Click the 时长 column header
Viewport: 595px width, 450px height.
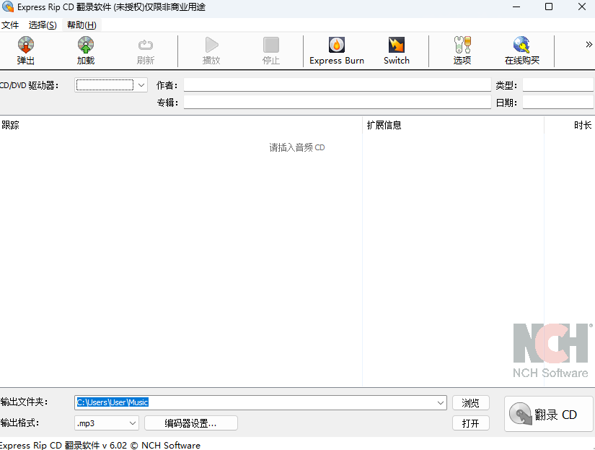click(x=570, y=125)
